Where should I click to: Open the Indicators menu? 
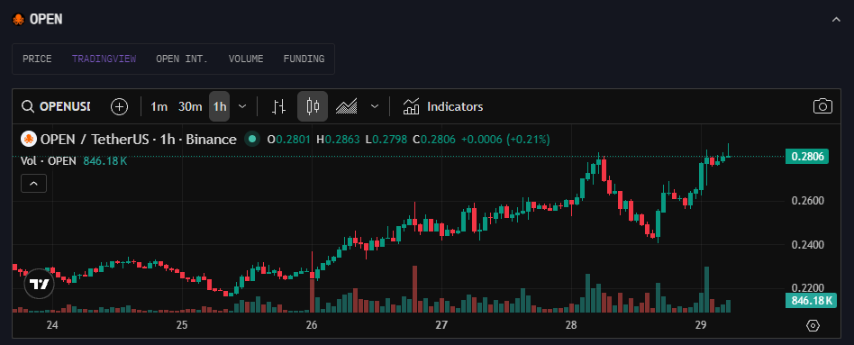click(443, 106)
